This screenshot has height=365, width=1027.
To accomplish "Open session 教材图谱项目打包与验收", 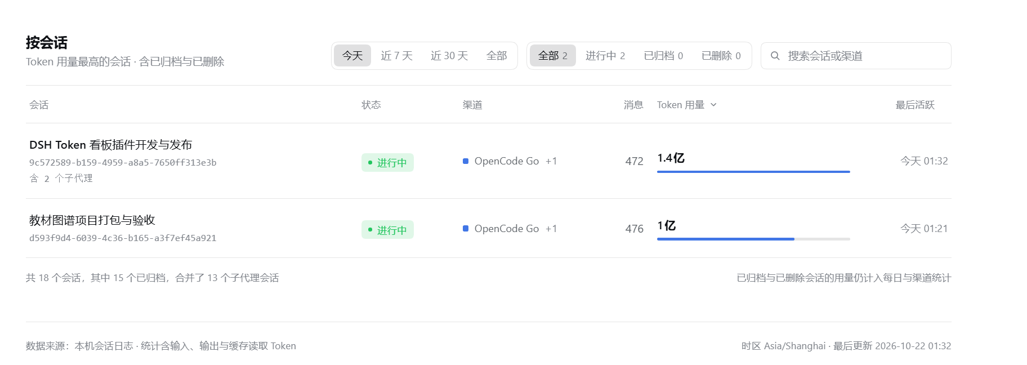I will pyautogui.click(x=92, y=220).
